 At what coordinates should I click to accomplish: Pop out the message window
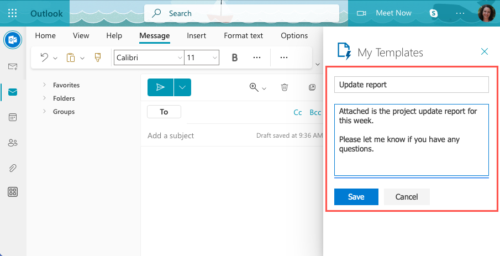click(312, 87)
